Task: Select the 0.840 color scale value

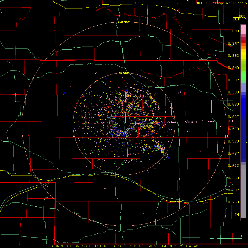Action: (233, 68)
